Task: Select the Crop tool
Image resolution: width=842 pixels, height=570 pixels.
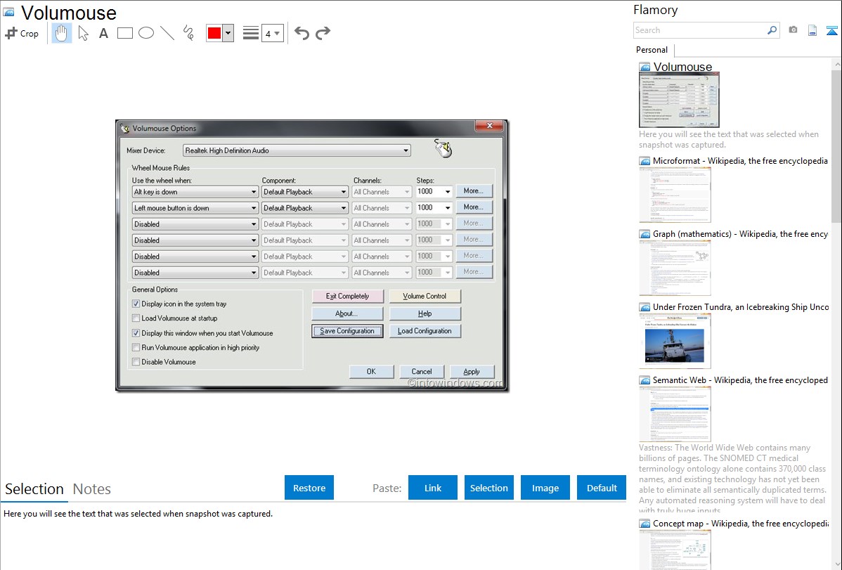Action: (x=22, y=33)
